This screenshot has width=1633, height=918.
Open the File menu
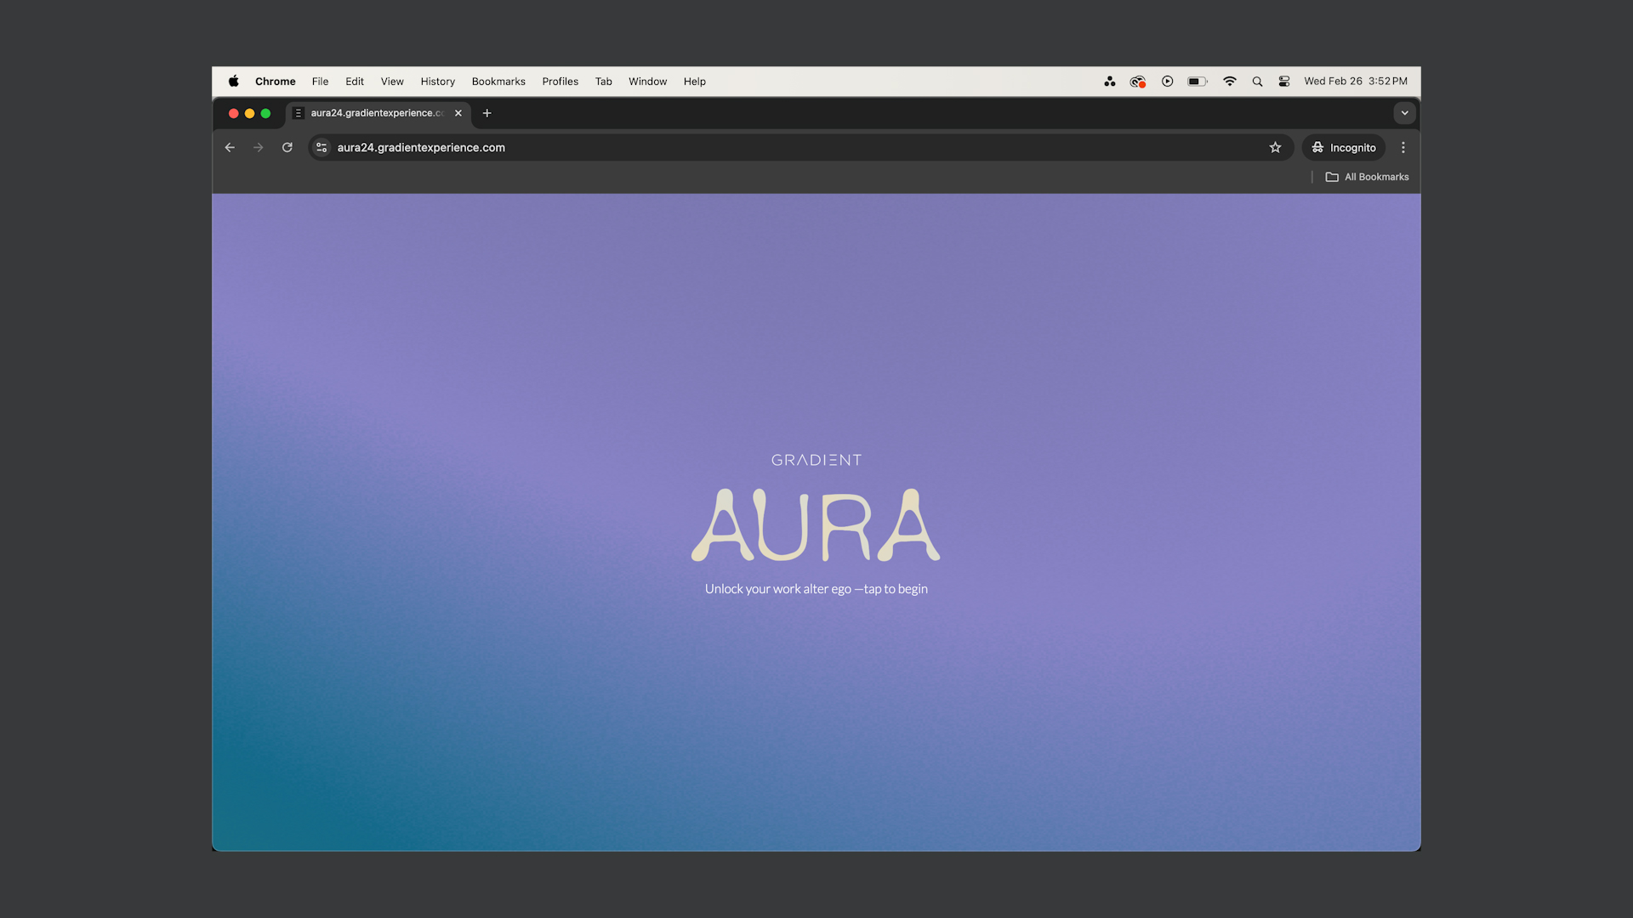[320, 82]
